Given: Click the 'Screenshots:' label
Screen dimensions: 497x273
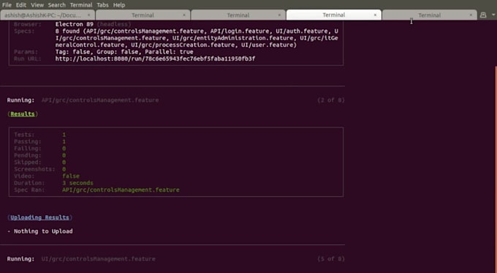Looking at the screenshot, I should click(x=34, y=169).
